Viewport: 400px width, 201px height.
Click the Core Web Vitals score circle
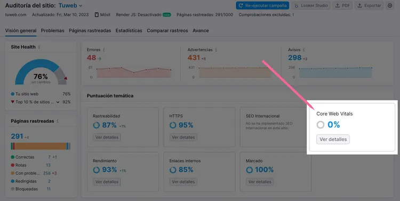321,124
